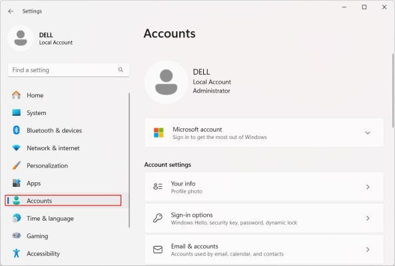The image size is (395, 266).
Task: Click the search magnifier icon
Action: 121,70
